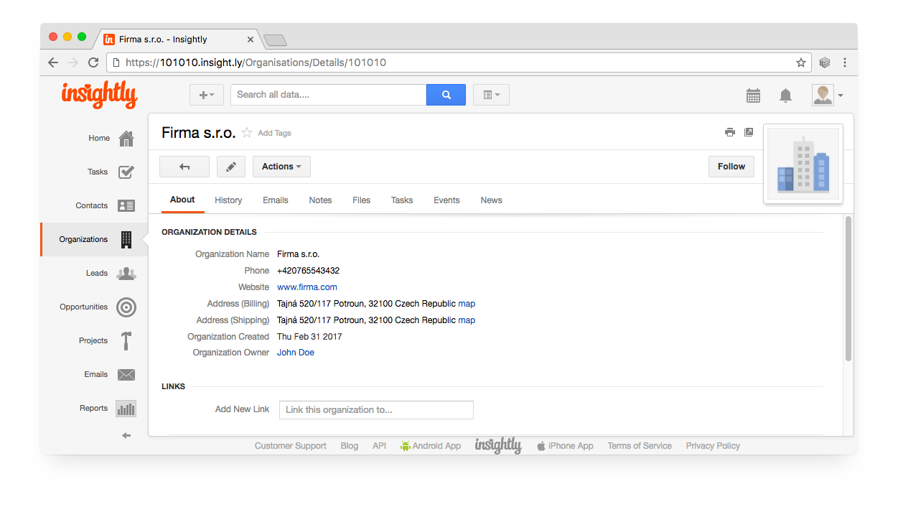Switch to the Notes tab
The height and width of the screenshot is (512, 898).
(320, 200)
